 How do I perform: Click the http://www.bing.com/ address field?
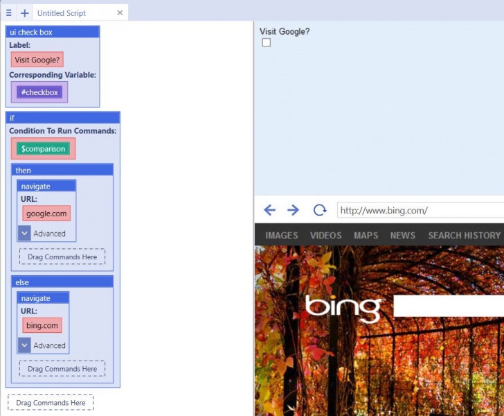[x=420, y=210]
